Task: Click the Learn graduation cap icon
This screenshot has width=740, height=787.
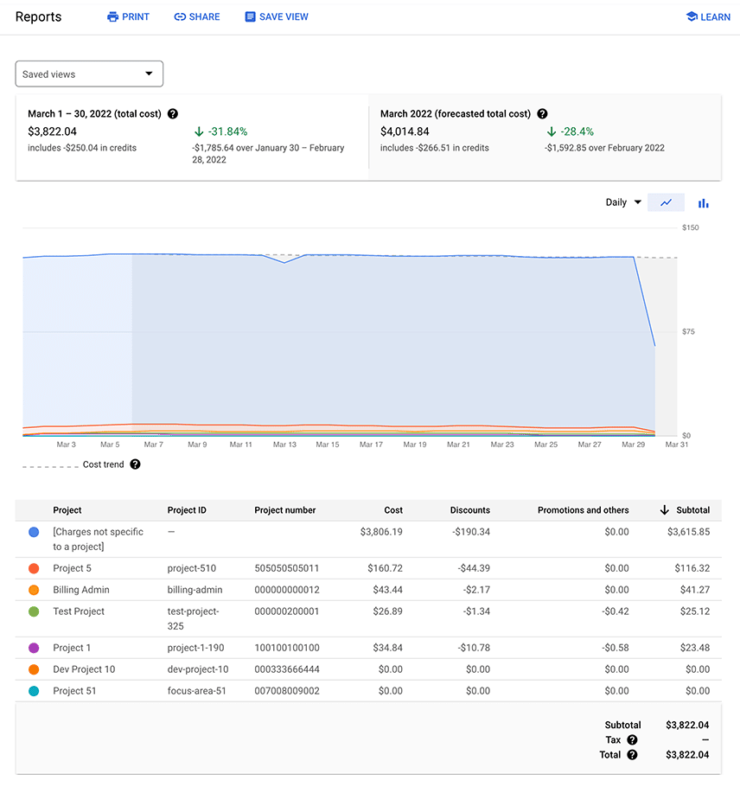Action: (x=692, y=16)
